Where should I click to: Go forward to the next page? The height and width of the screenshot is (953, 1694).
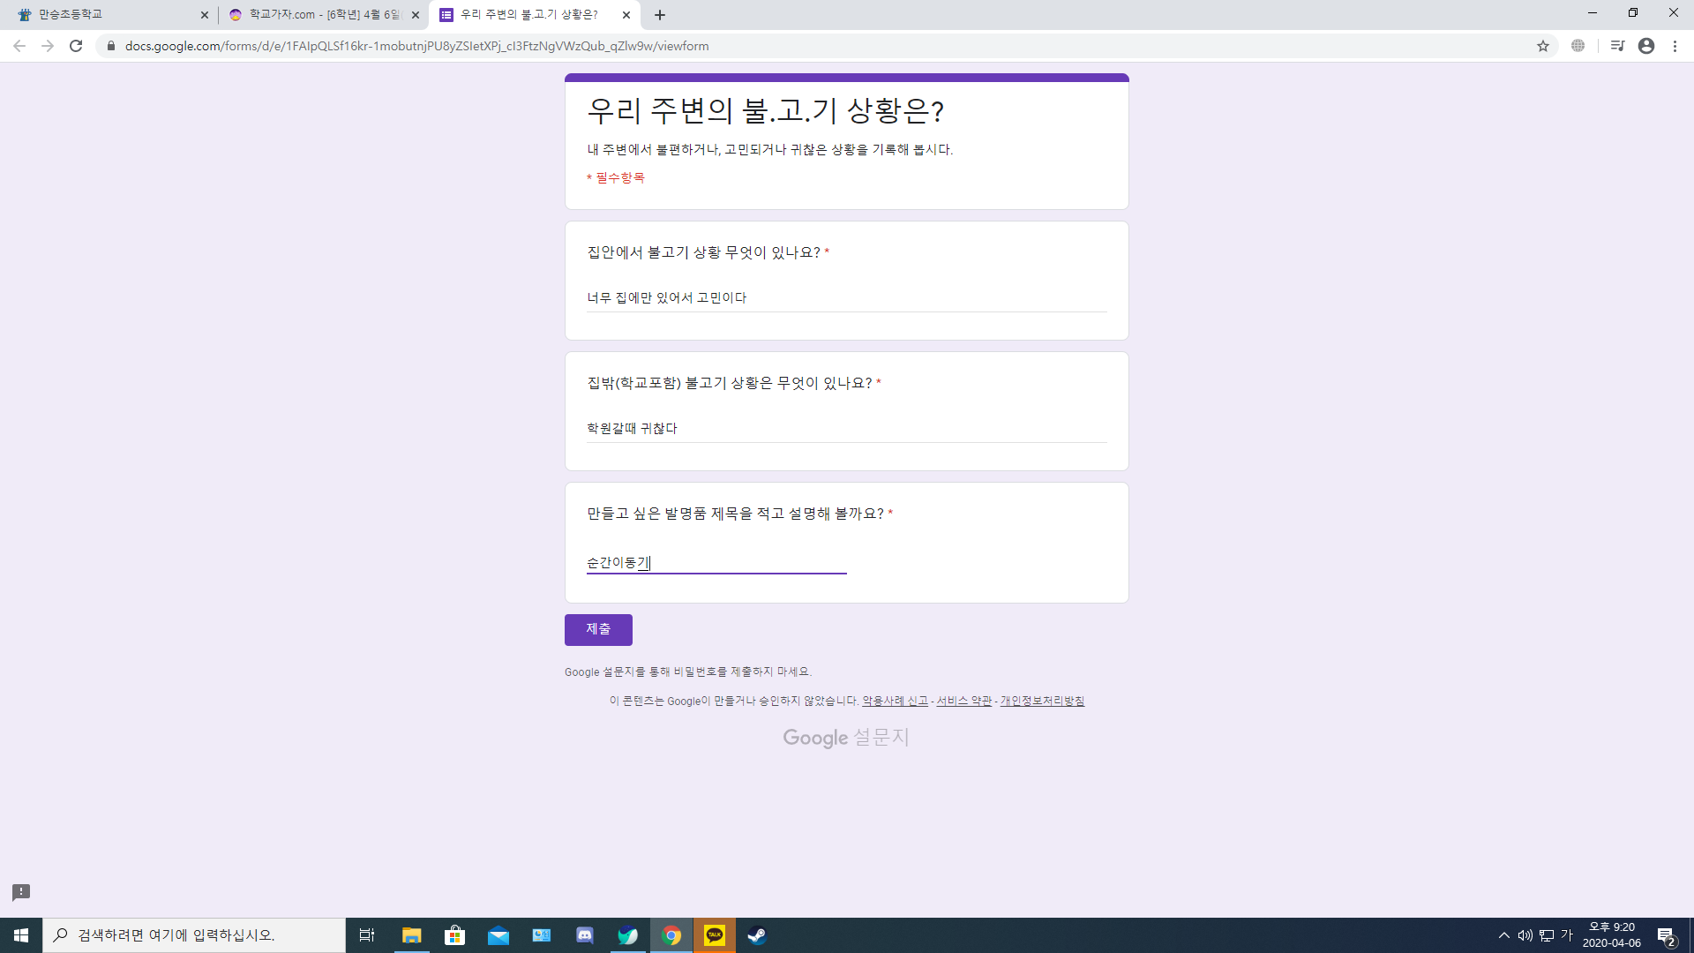(48, 46)
